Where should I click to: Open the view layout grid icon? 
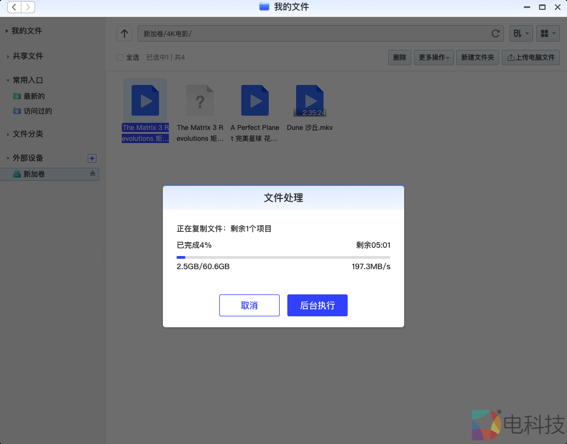tap(548, 33)
